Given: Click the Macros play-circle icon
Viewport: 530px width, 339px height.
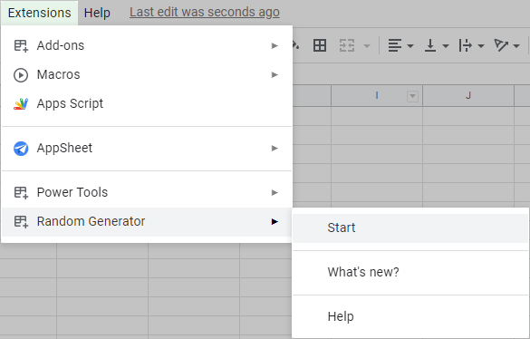Looking at the screenshot, I should [x=21, y=74].
